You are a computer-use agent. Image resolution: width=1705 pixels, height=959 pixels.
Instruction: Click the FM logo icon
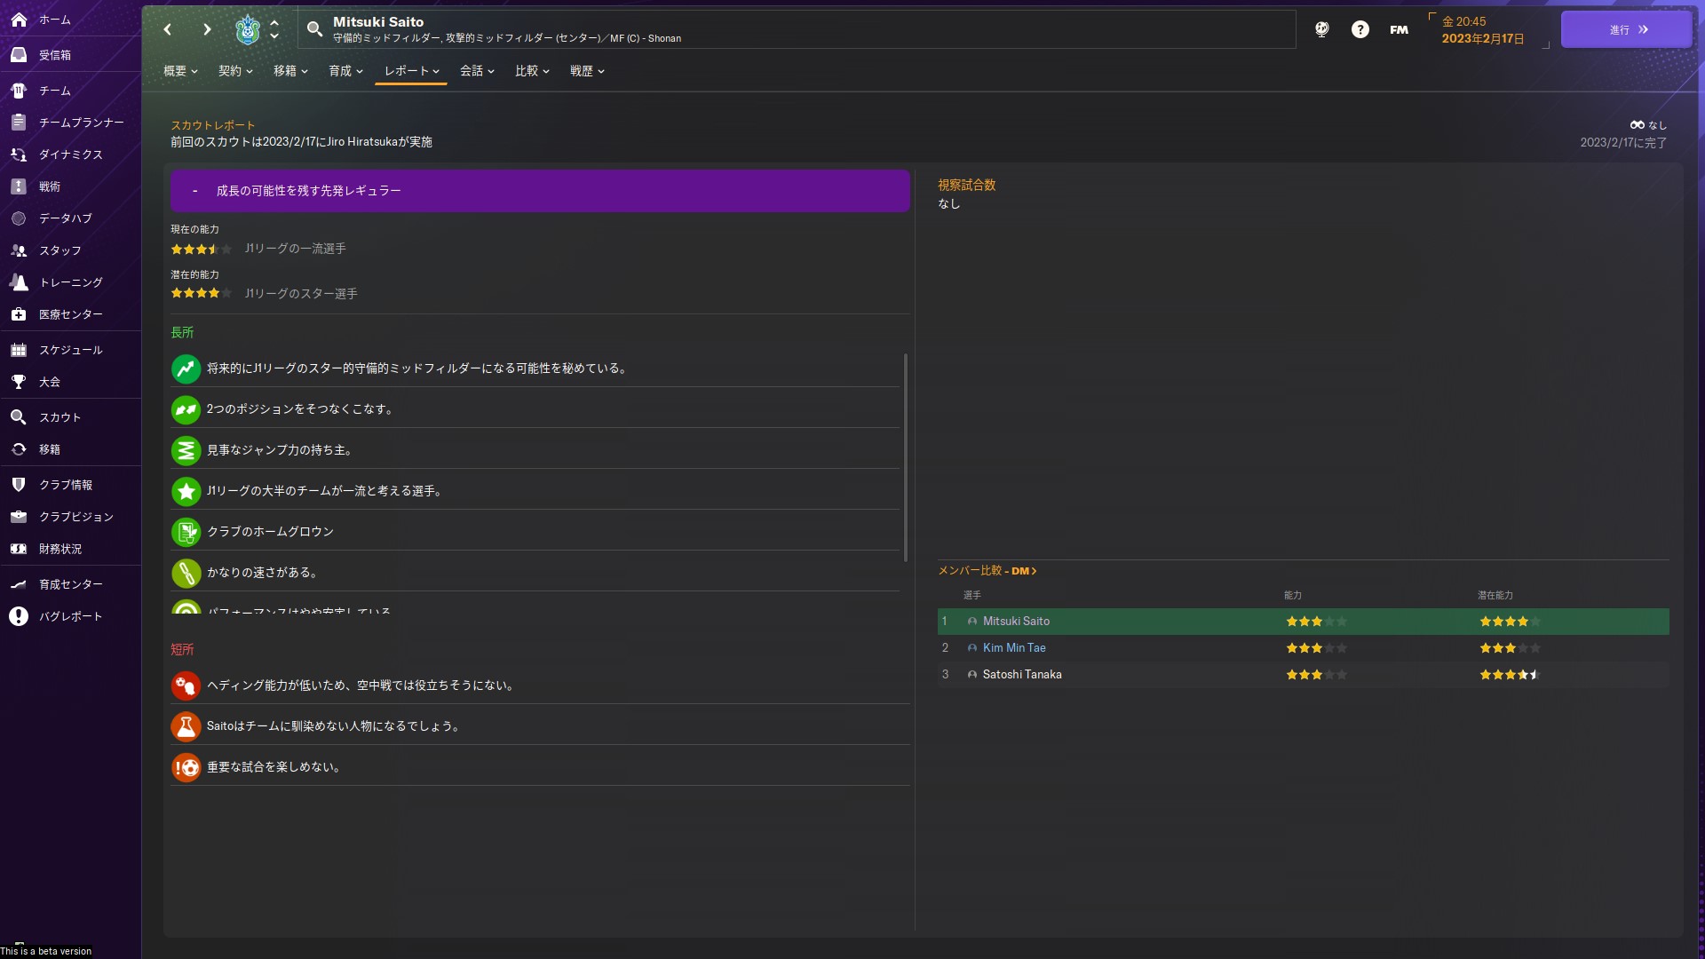click(1399, 29)
